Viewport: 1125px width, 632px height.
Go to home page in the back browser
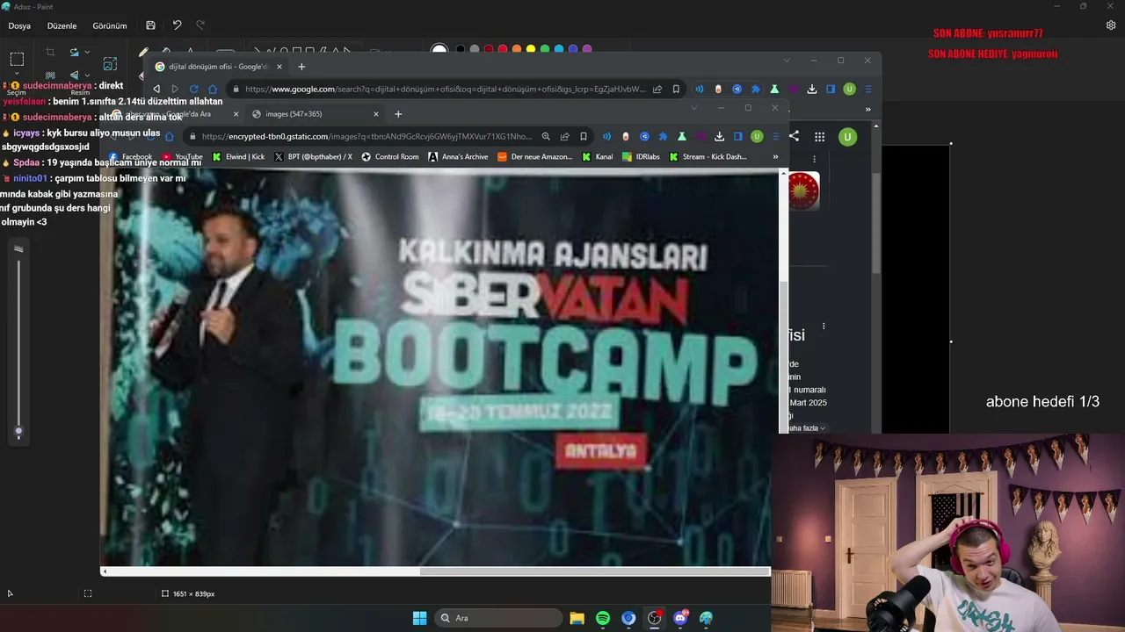213,89
